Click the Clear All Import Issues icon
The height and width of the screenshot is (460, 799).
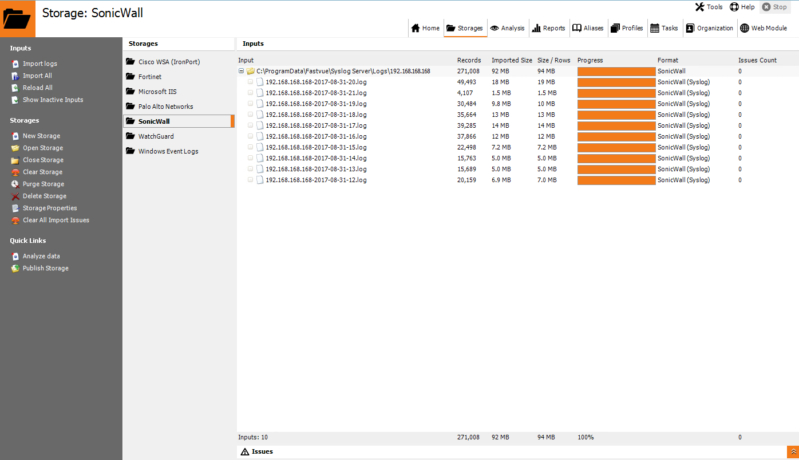pyautogui.click(x=15, y=220)
